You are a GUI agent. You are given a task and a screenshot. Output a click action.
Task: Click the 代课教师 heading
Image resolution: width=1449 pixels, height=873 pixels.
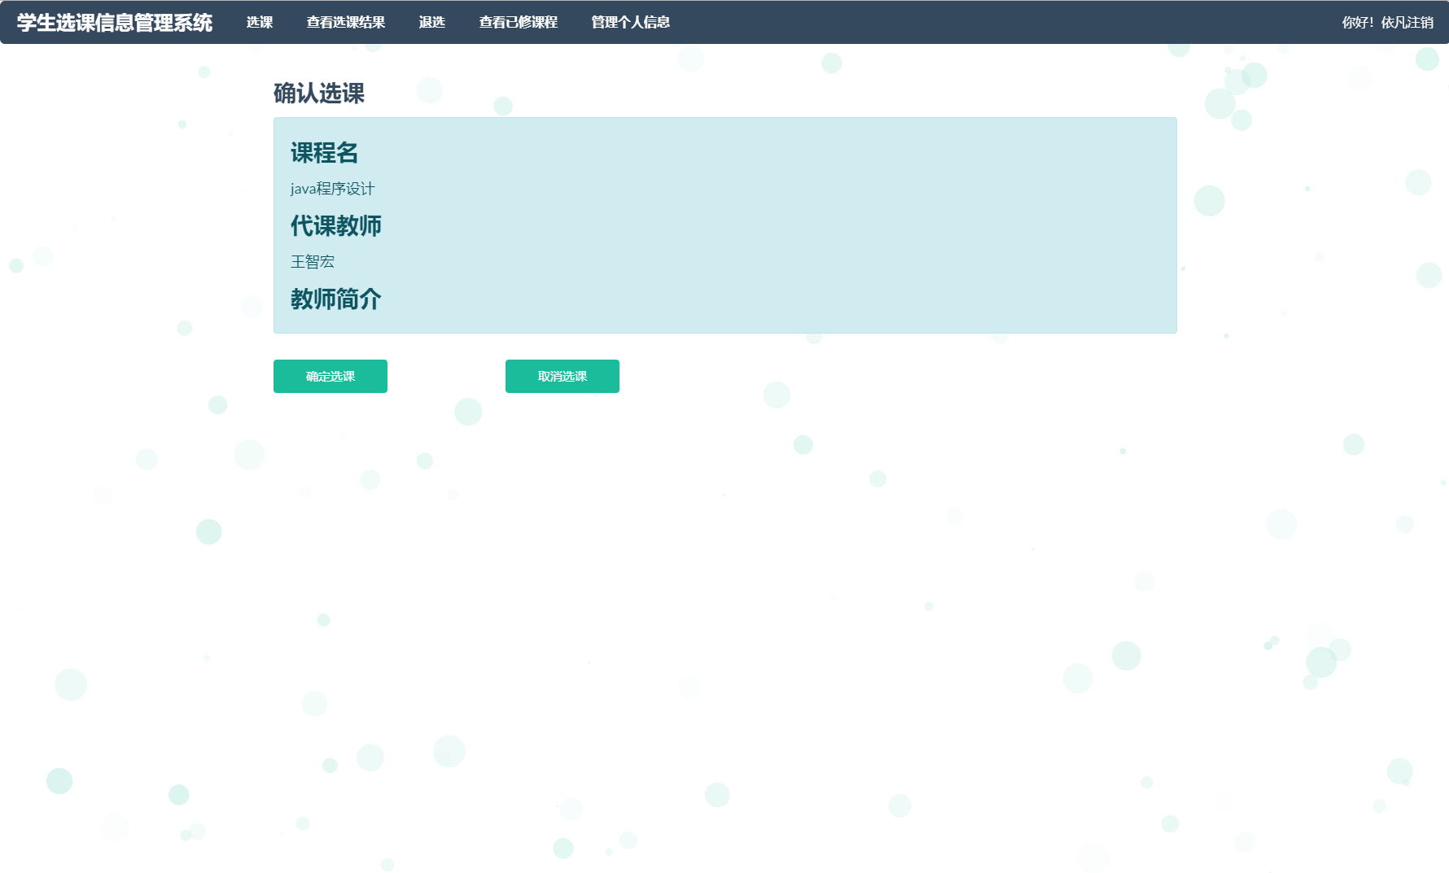[x=337, y=225]
